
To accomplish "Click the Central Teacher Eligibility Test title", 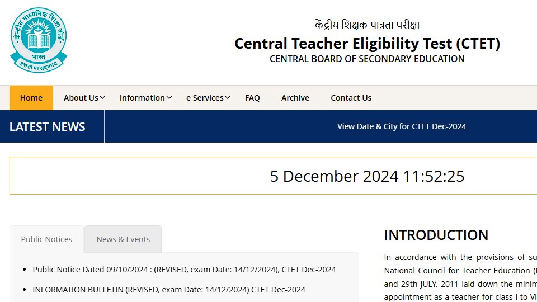I will click(x=367, y=44).
